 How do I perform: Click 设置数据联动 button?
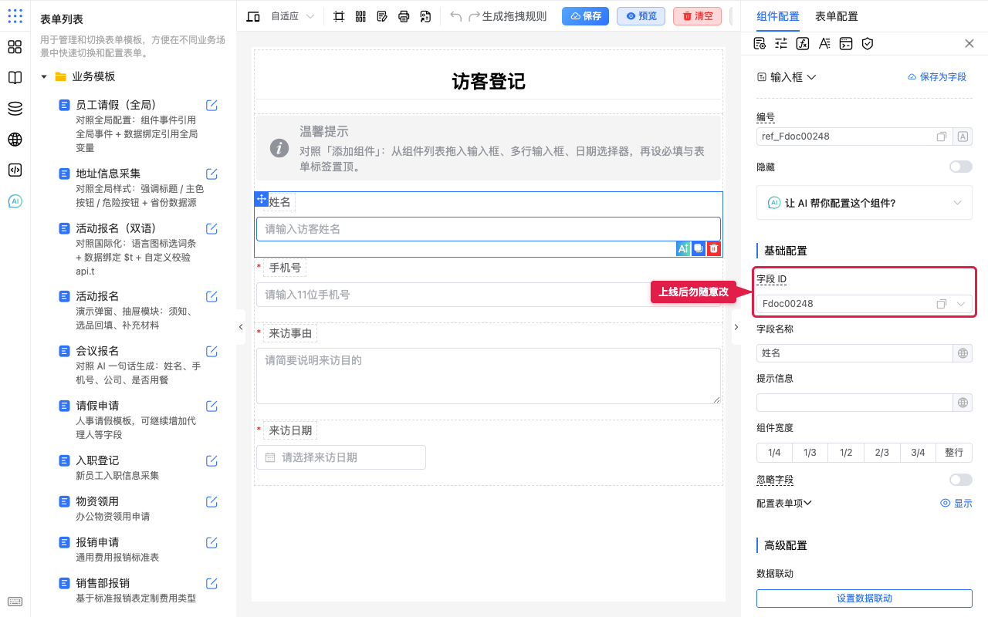coord(864,598)
